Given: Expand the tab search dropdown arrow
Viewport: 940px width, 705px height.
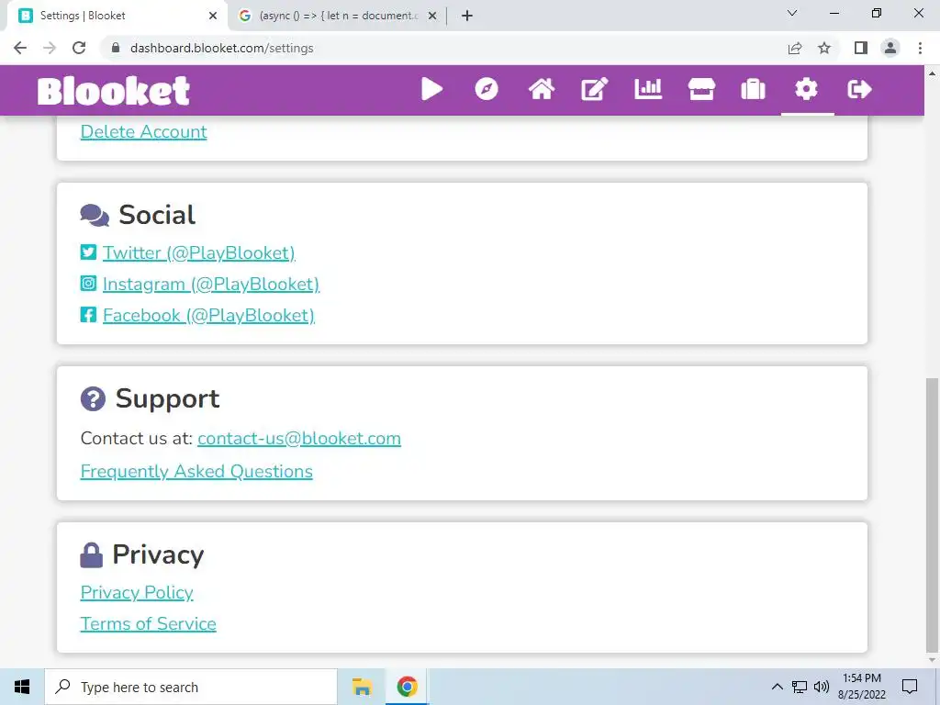Looking at the screenshot, I should [792, 13].
